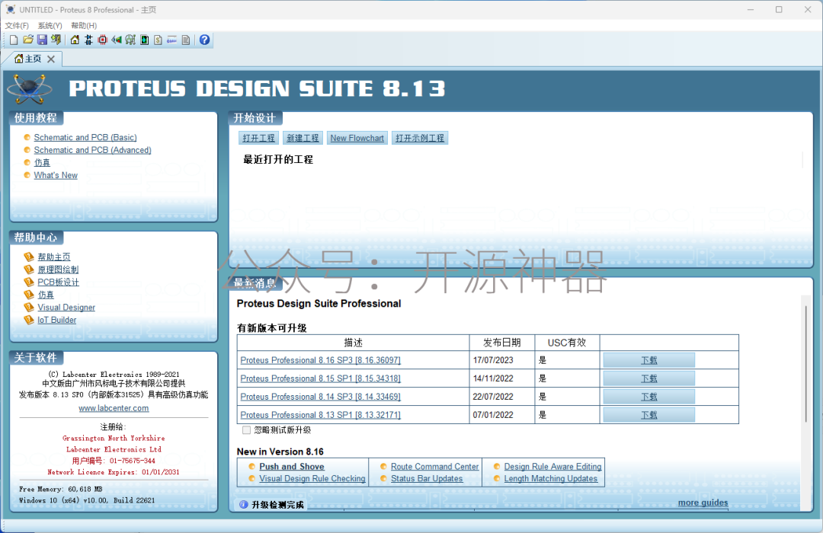
Task: Open the What's New tutorial link
Action: [56, 175]
